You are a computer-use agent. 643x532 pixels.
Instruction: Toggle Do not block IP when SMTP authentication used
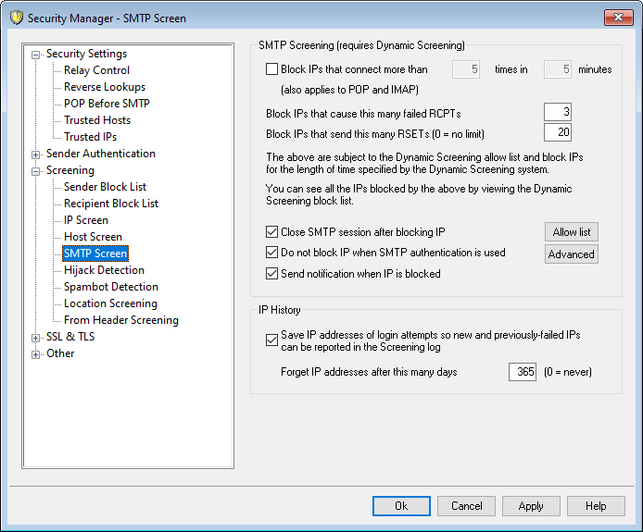point(271,253)
